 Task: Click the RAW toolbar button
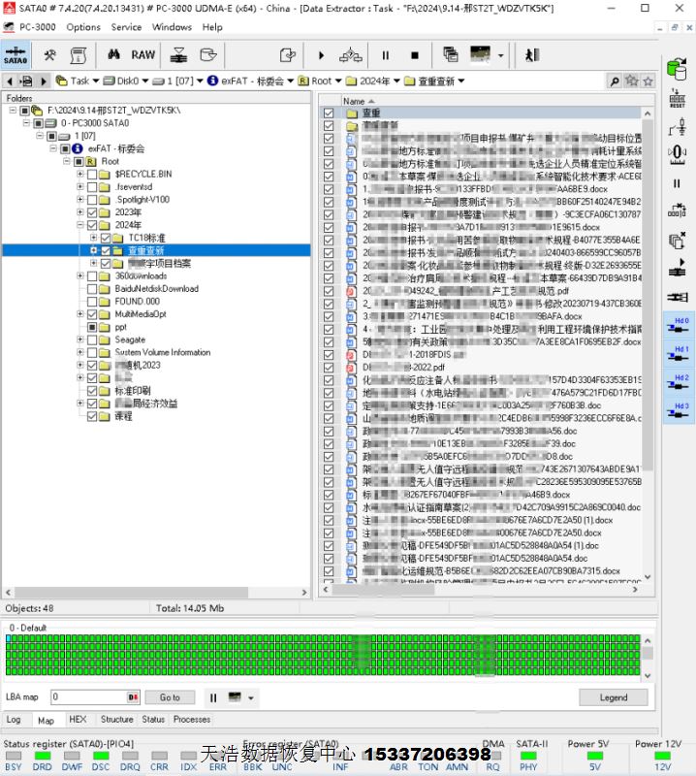142,55
